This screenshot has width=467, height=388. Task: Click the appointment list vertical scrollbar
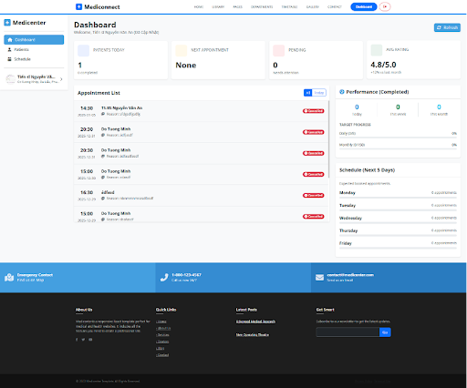click(x=328, y=139)
